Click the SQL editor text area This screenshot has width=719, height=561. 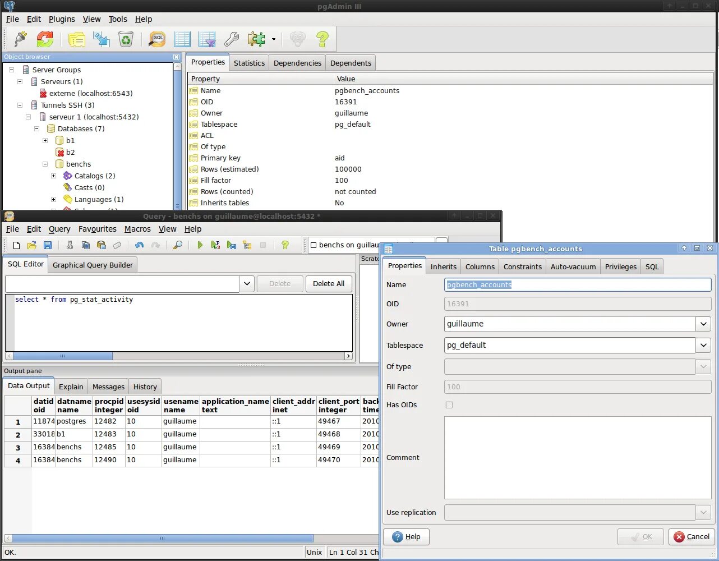pyautogui.click(x=179, y=323)
